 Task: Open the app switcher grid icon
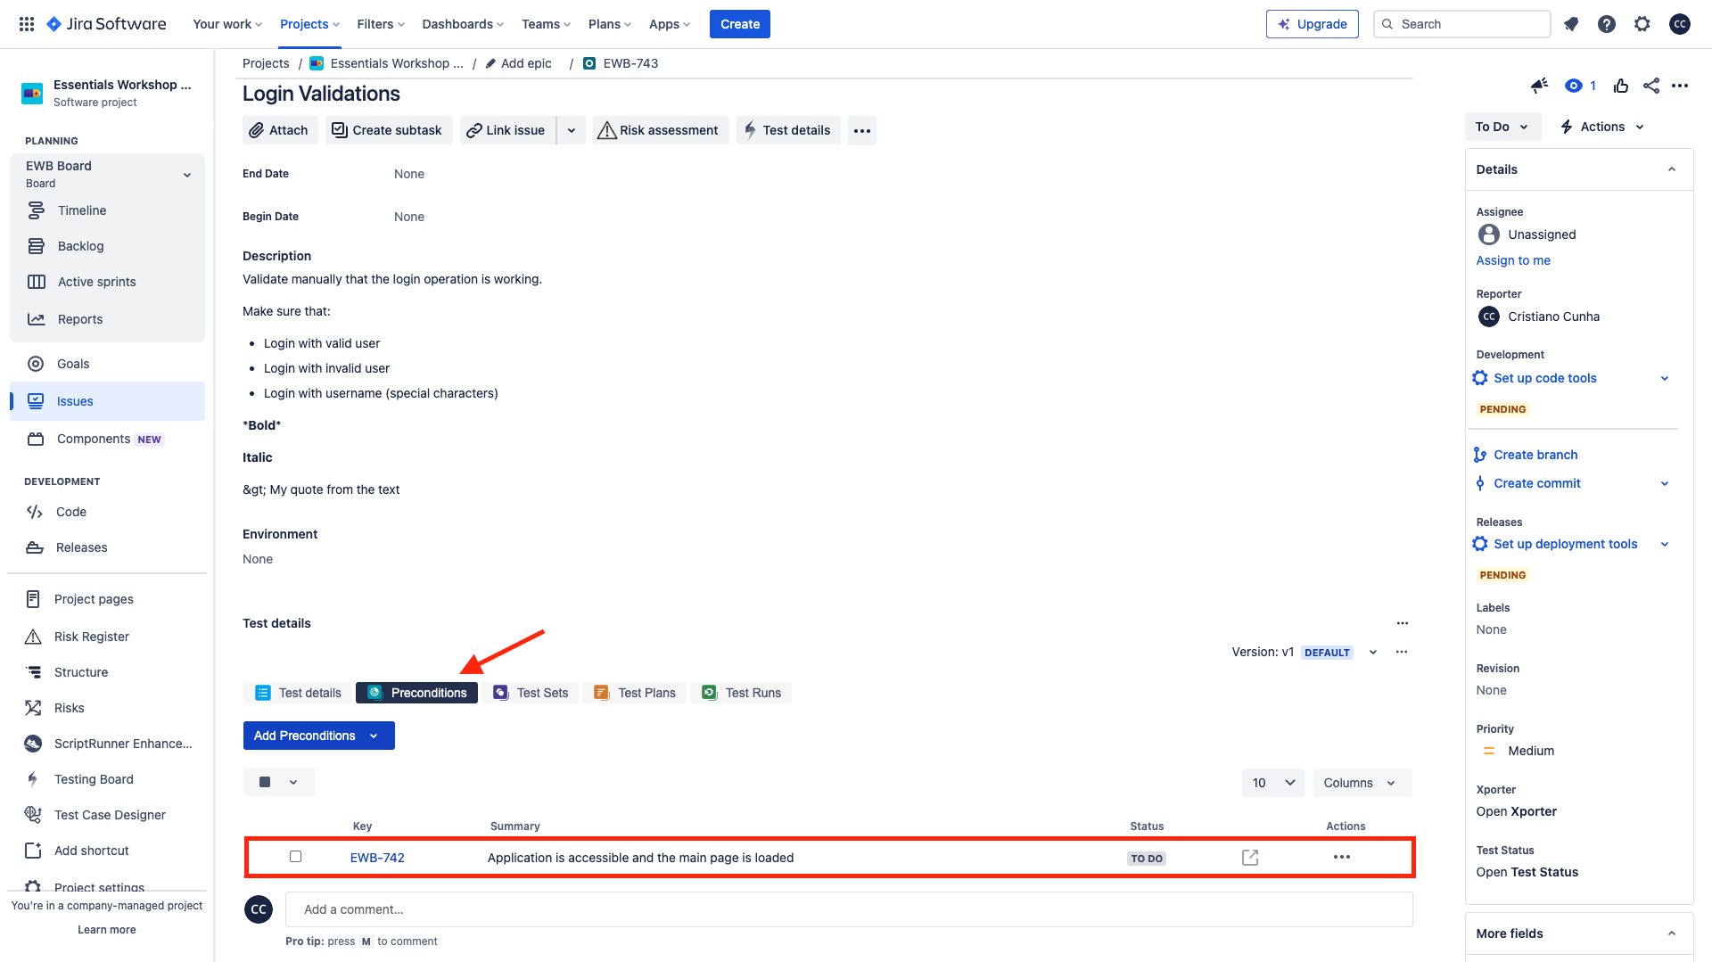point(27,24)
